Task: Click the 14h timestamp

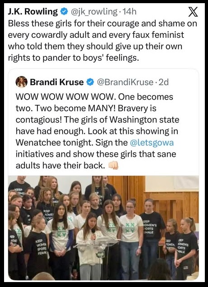Action: point(129,12)
